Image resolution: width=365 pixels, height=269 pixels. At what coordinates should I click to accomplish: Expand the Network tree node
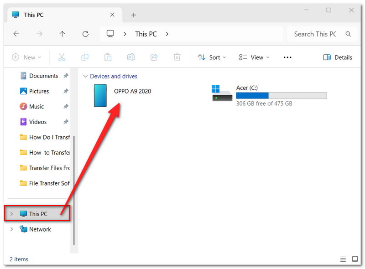pyautogui.click(x=12, y=229)
